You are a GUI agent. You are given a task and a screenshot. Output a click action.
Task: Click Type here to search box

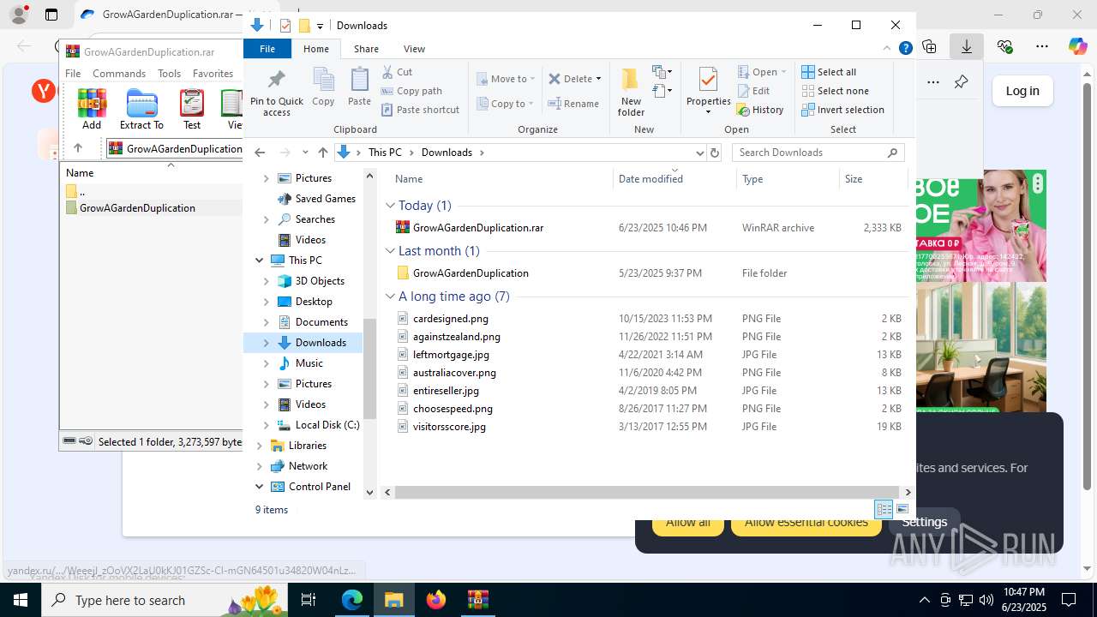click(165, 600)
